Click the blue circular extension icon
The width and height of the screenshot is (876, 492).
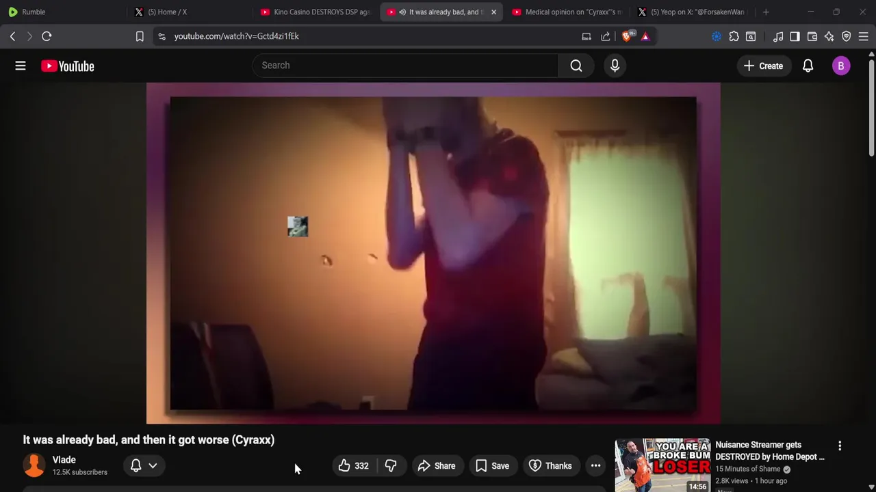(717, 36)
